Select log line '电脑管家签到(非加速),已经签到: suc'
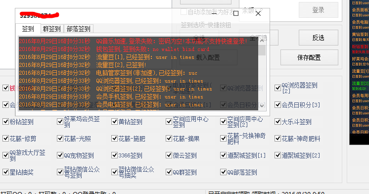The image size is (369, 194). [108, 73]
